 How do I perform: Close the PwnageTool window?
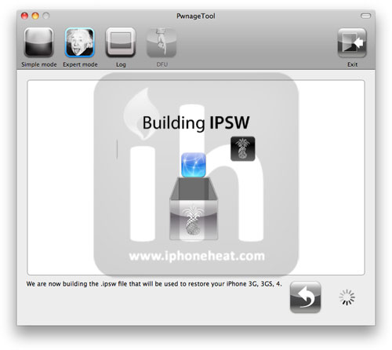24,16
